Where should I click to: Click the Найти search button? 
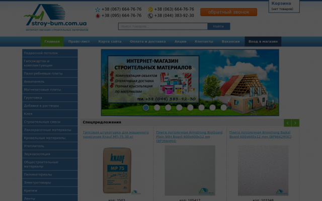coord(218,26)
